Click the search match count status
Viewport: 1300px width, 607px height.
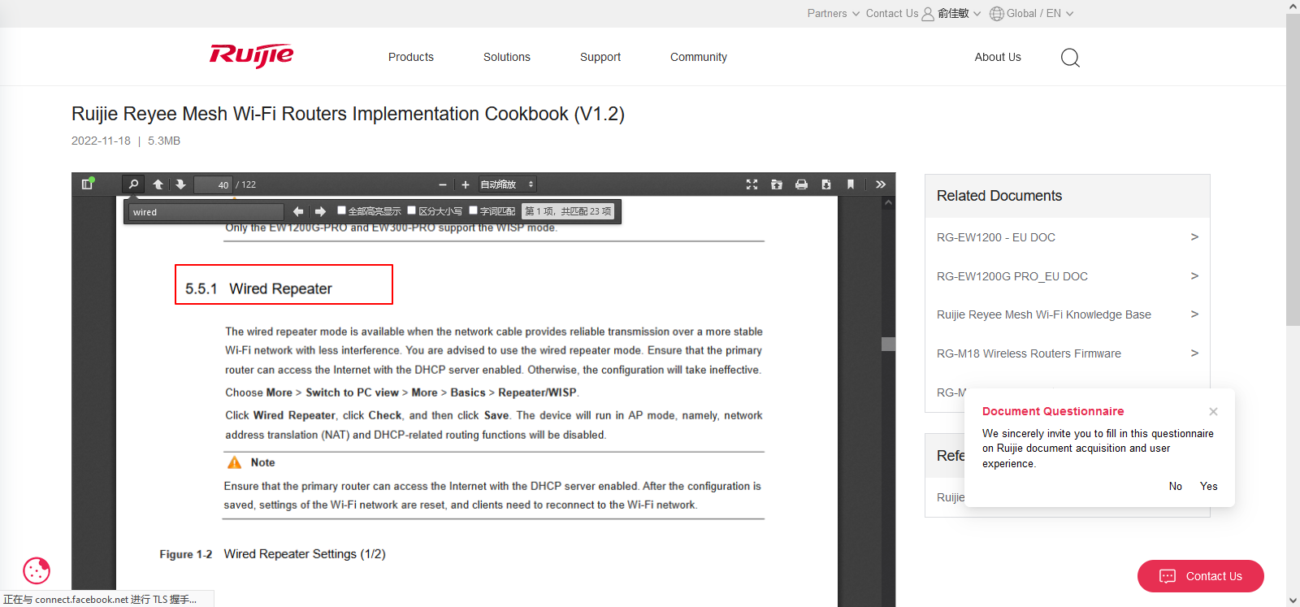point(568,211)
